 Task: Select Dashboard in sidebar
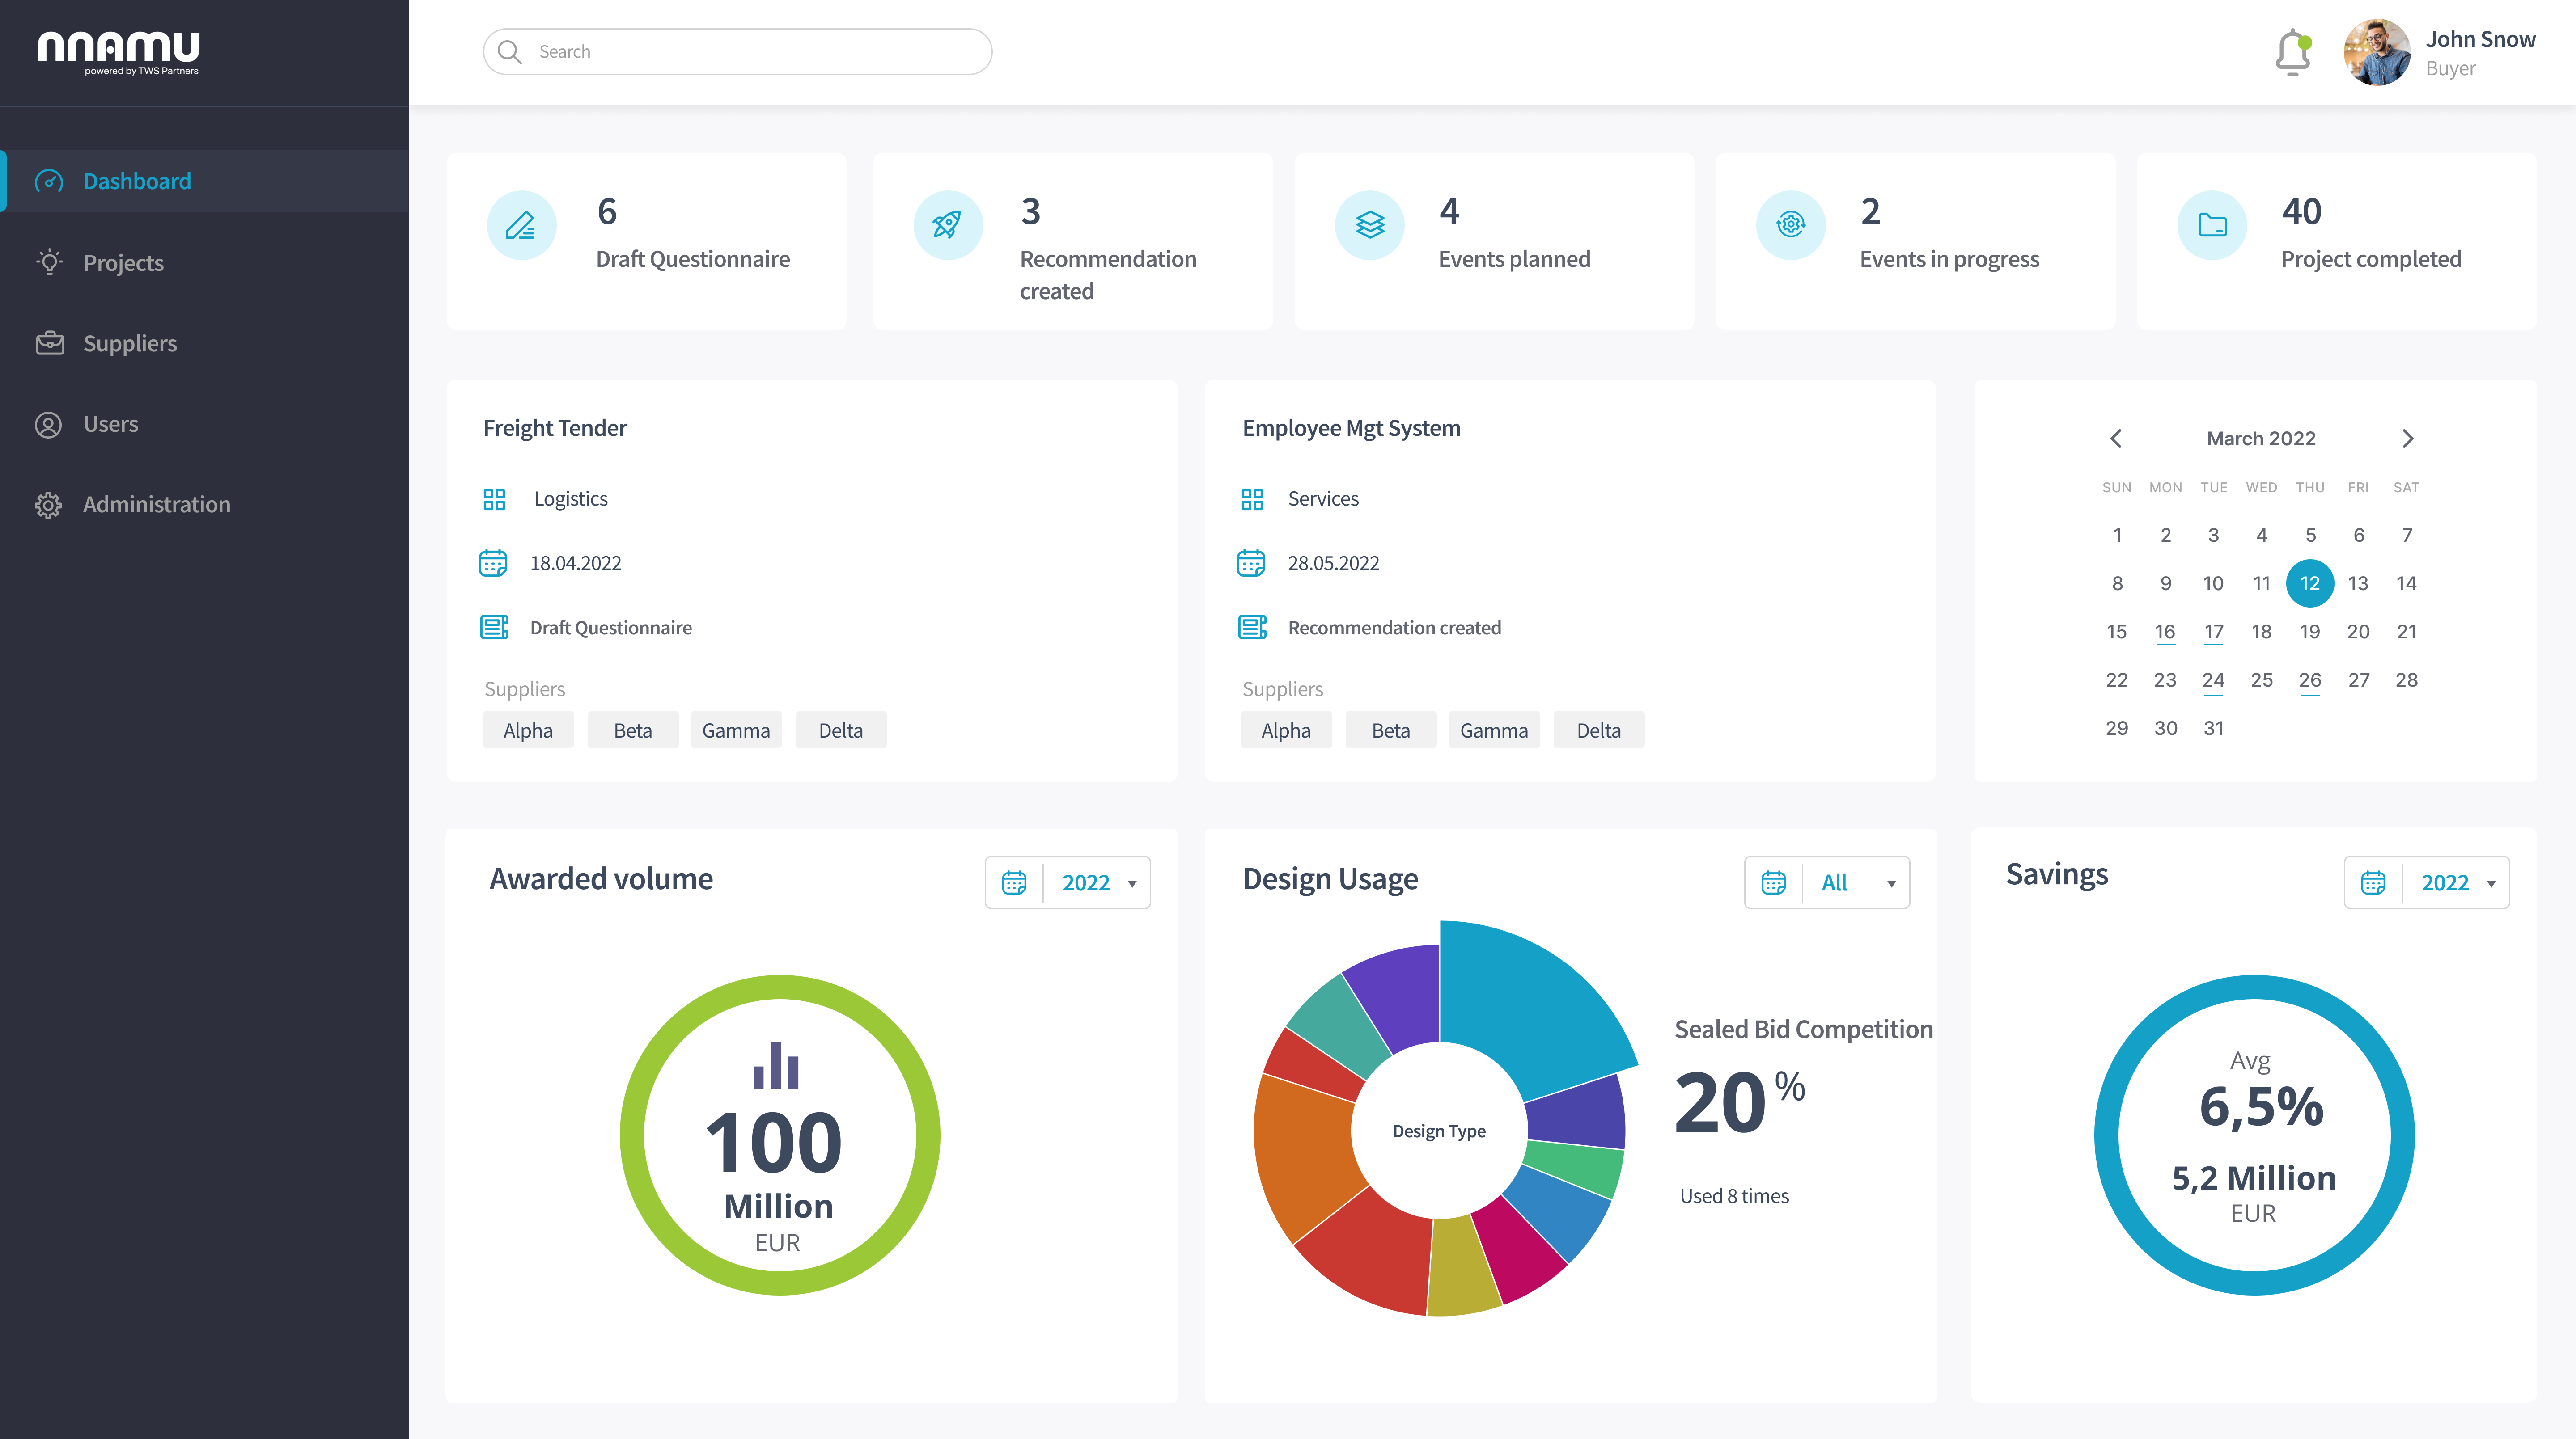point(205,181)
